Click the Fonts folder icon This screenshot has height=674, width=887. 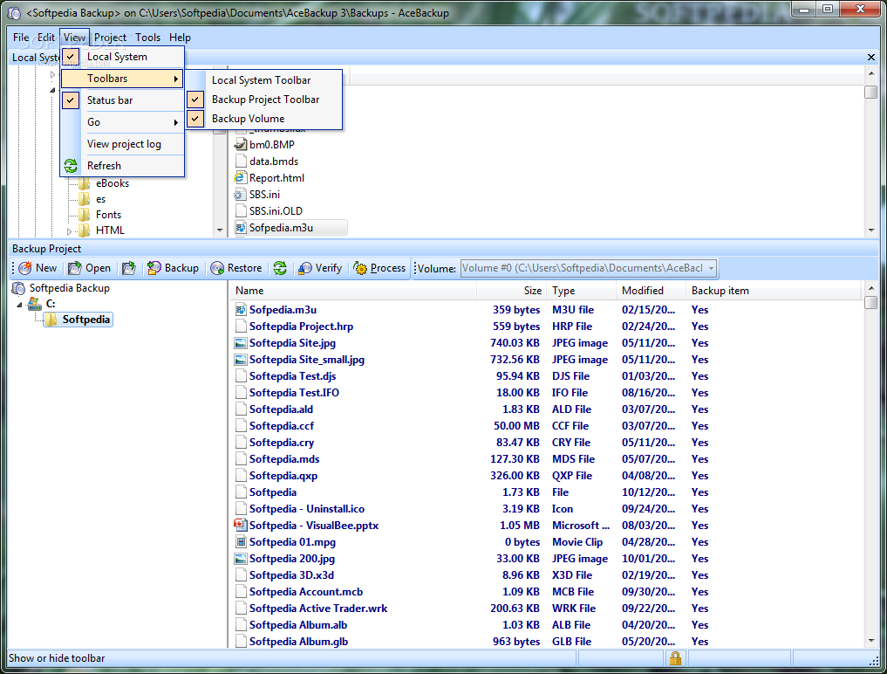coord(85,215)
